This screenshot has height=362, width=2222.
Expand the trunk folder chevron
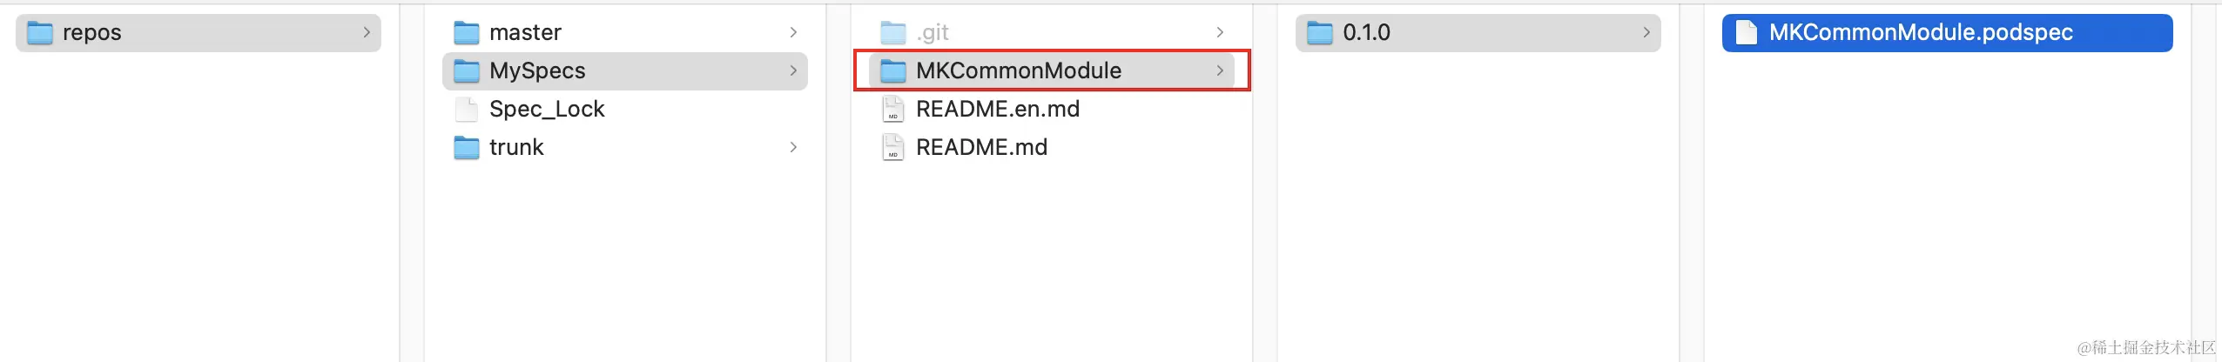point(793,147)
